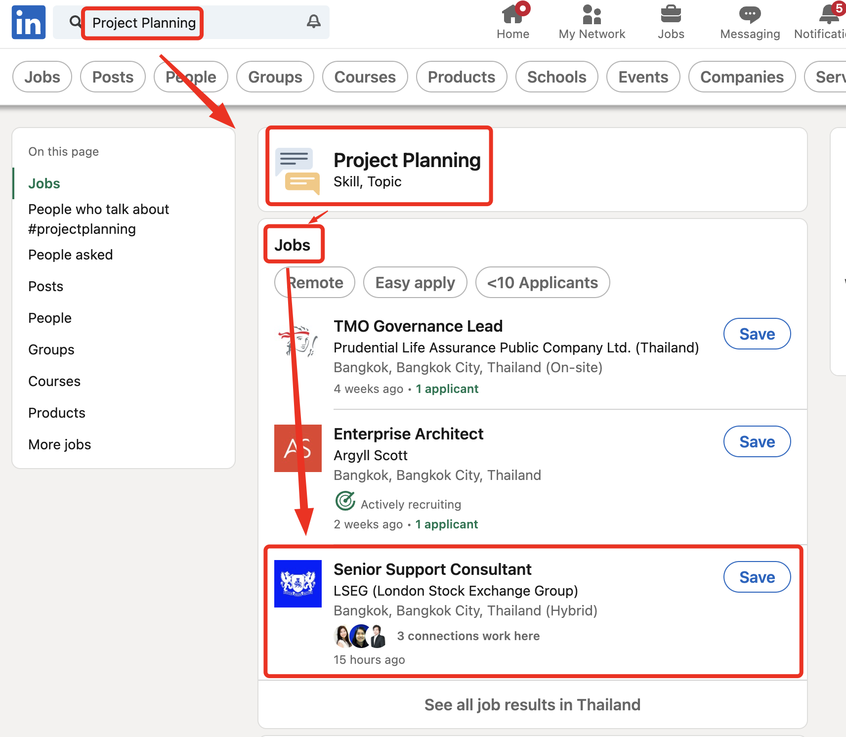Toggle the Easy apply filter
846x737 pixels.
[x=415, y=282]
